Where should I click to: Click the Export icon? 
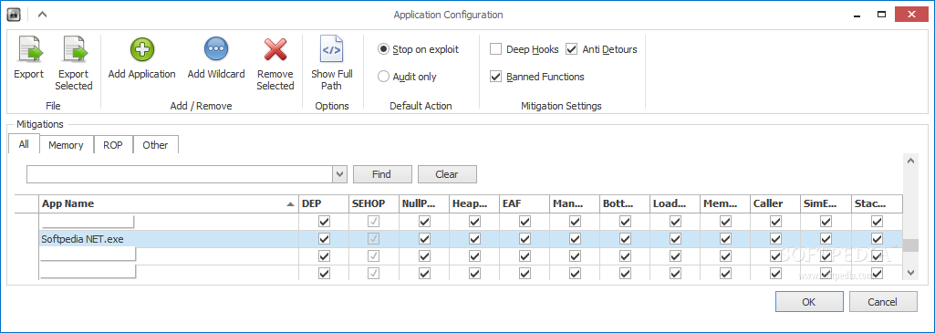click(x=28, y=49)
